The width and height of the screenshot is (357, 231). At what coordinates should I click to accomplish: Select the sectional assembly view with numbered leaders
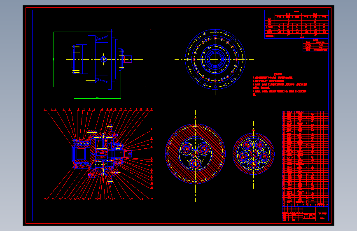pyautogui.click(x=98, y=154)
